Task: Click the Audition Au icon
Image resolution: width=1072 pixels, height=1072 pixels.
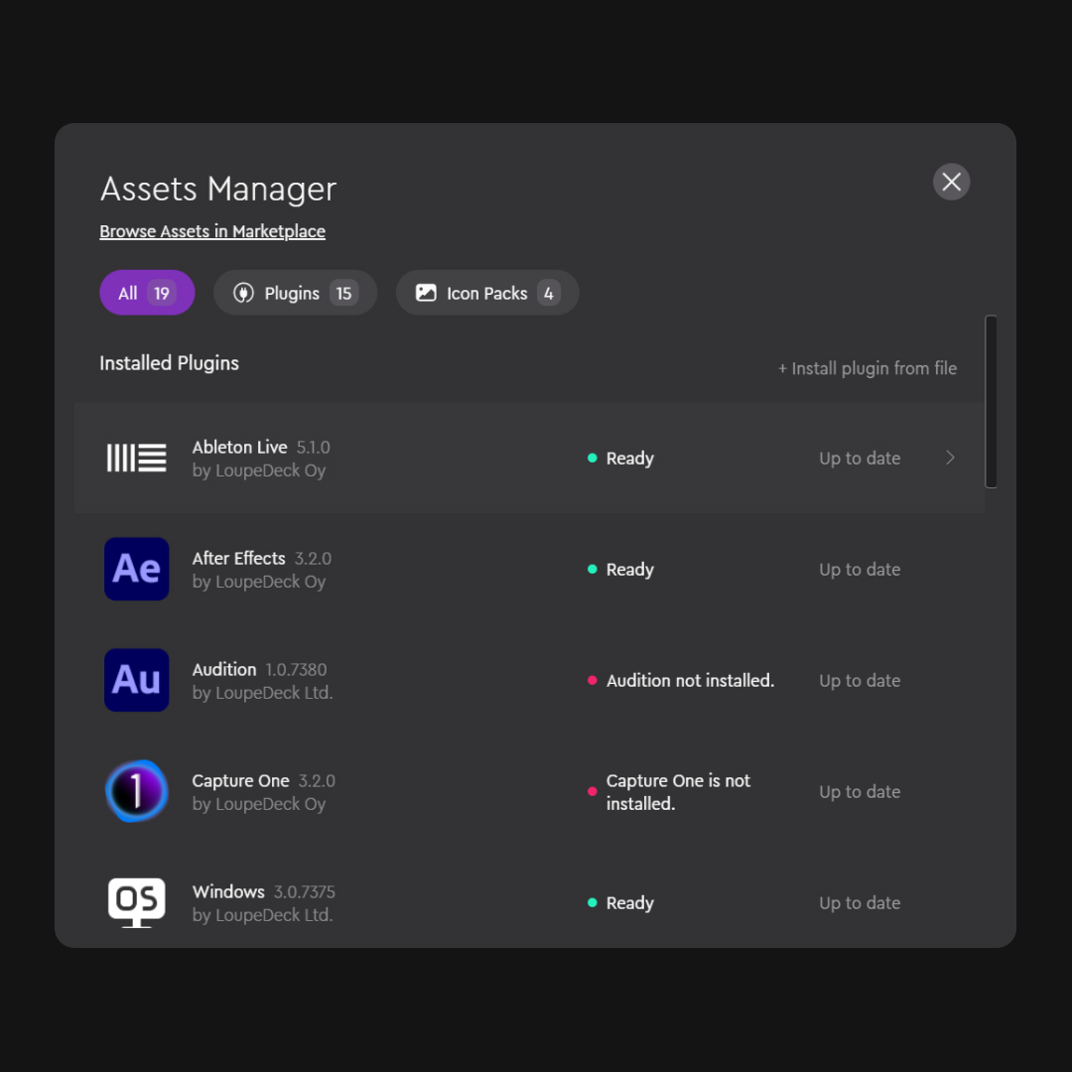Action: 136,680
